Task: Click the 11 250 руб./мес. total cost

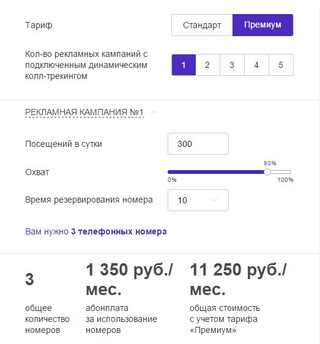Action: (x=238, y=280)
